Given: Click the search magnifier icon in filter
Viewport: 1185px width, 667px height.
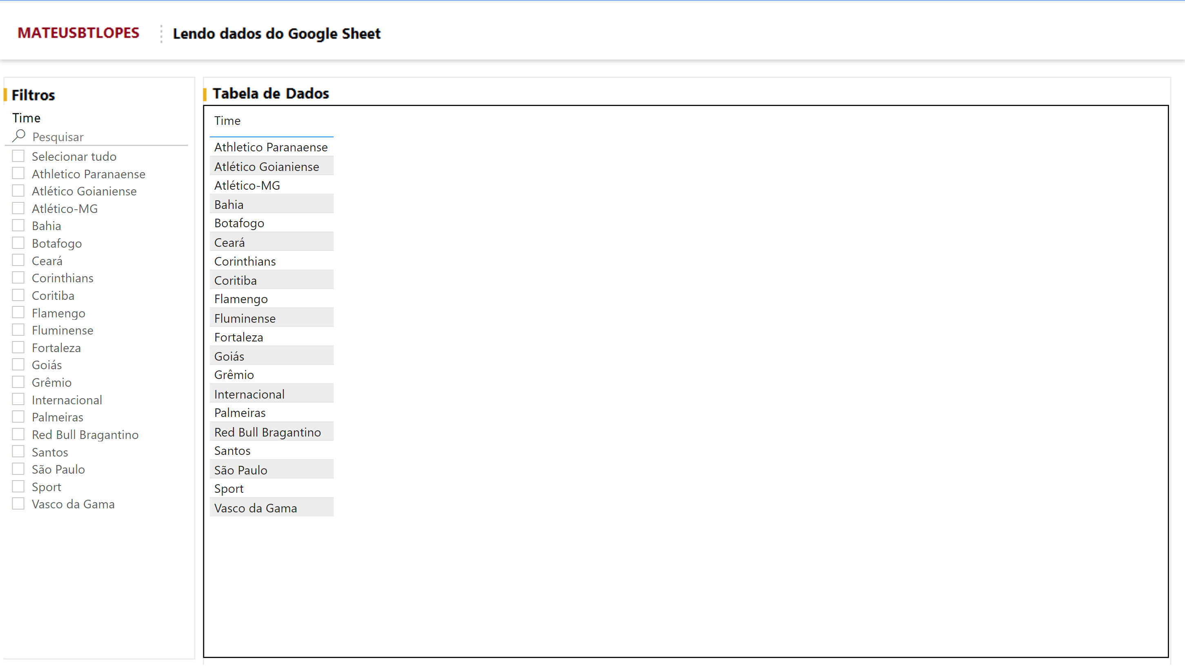Looking at the screenshot, I should point(18,136).
